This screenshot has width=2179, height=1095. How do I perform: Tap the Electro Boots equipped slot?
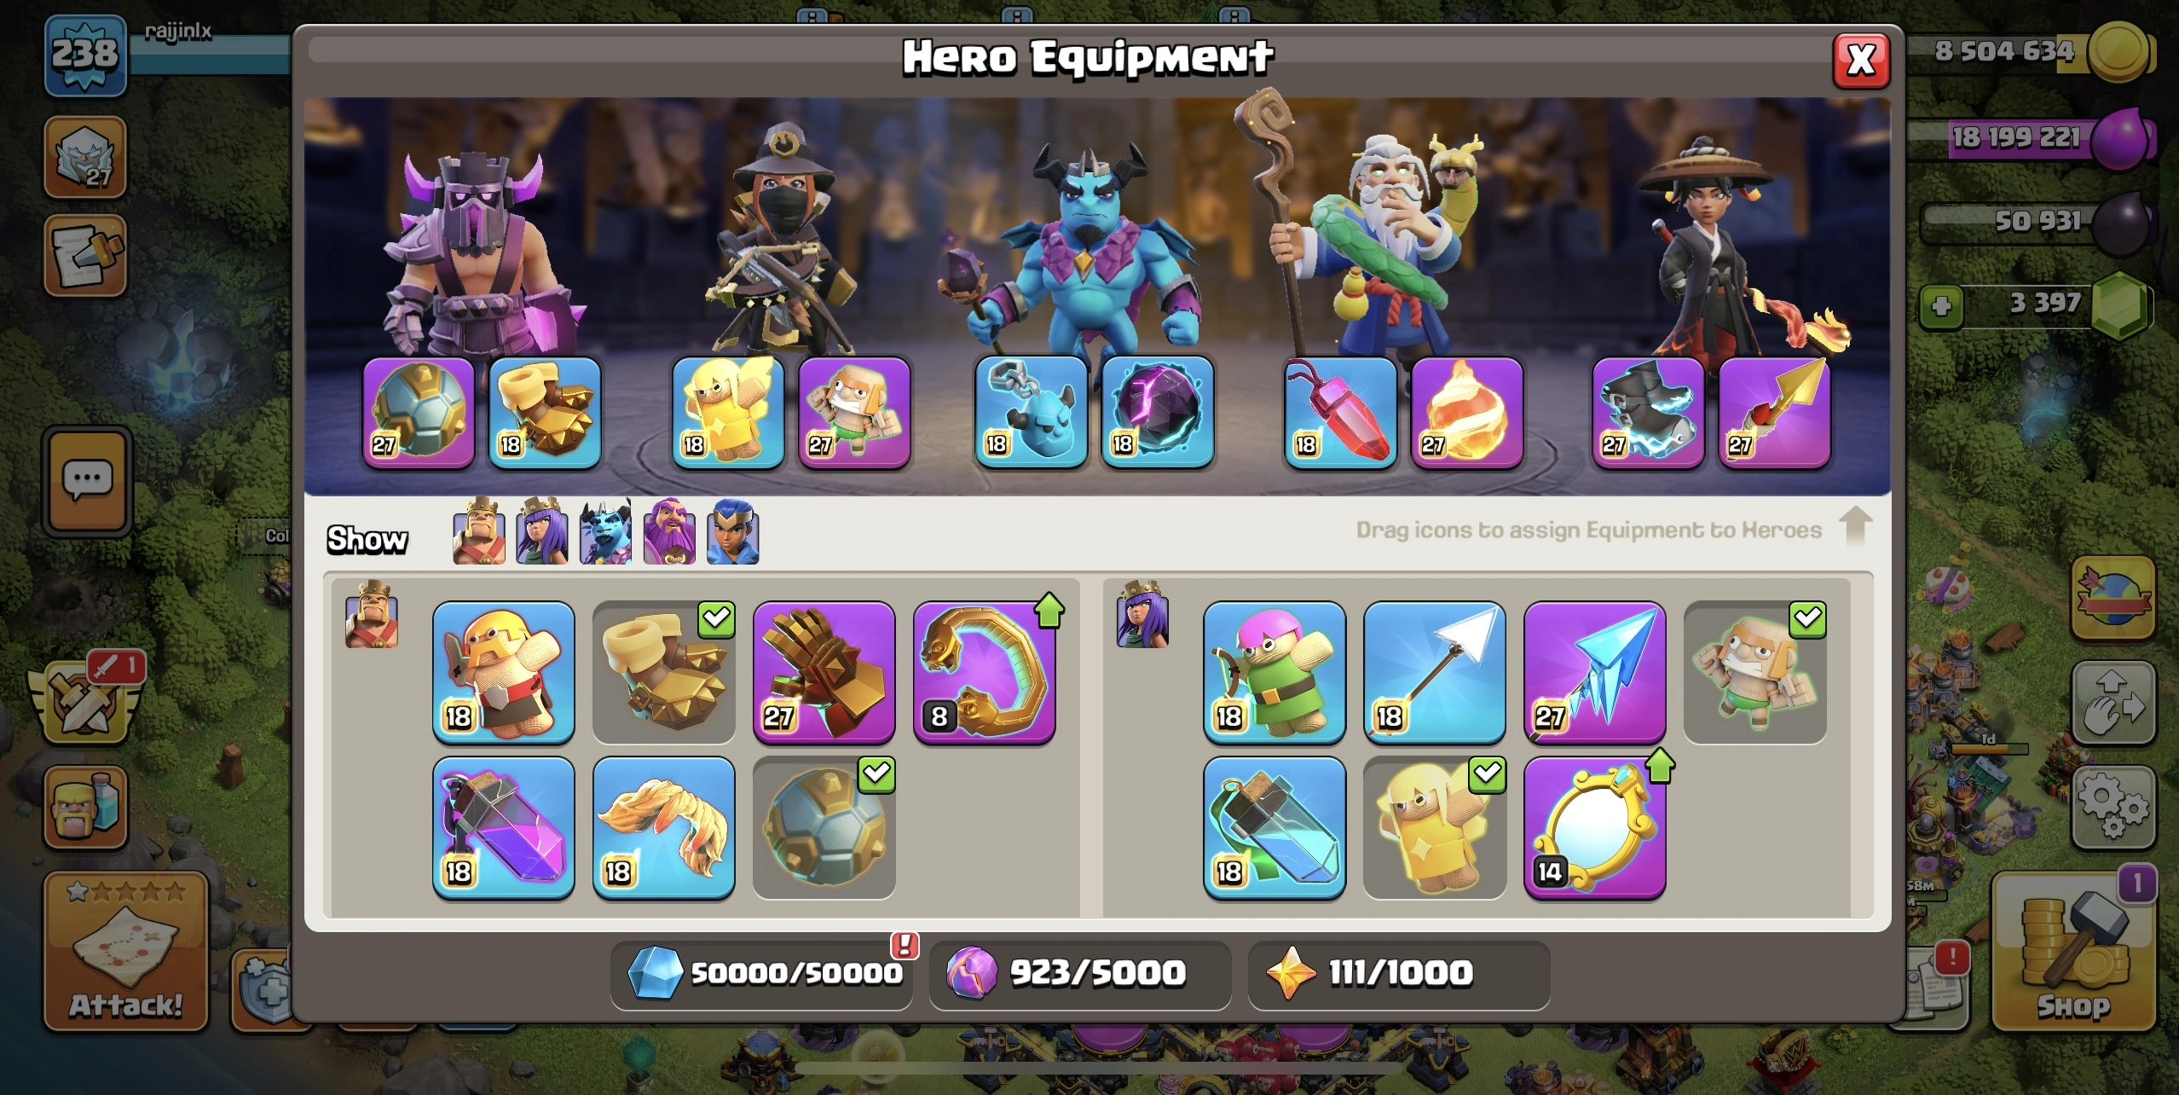pyautogui.click(x=1648, y=413)
